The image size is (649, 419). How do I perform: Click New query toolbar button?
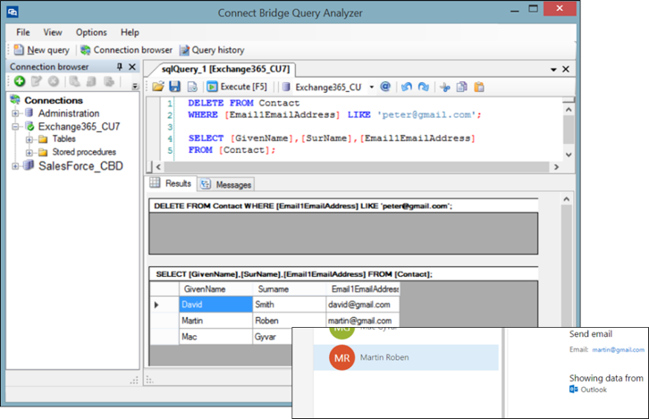pos(42,50)
